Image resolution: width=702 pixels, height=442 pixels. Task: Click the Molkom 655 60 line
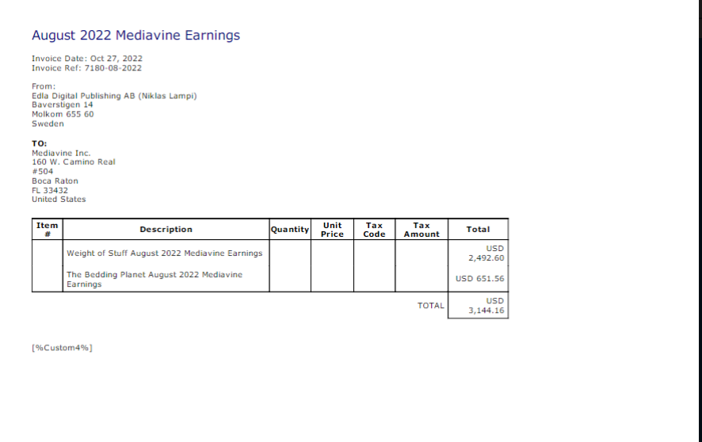tap(63, 114)
